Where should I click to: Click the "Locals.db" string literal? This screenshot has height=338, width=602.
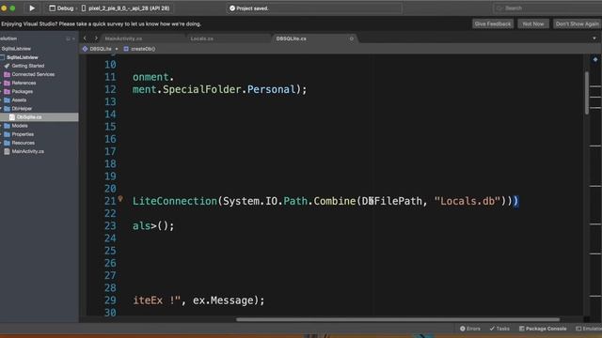[x=467, y=201]
